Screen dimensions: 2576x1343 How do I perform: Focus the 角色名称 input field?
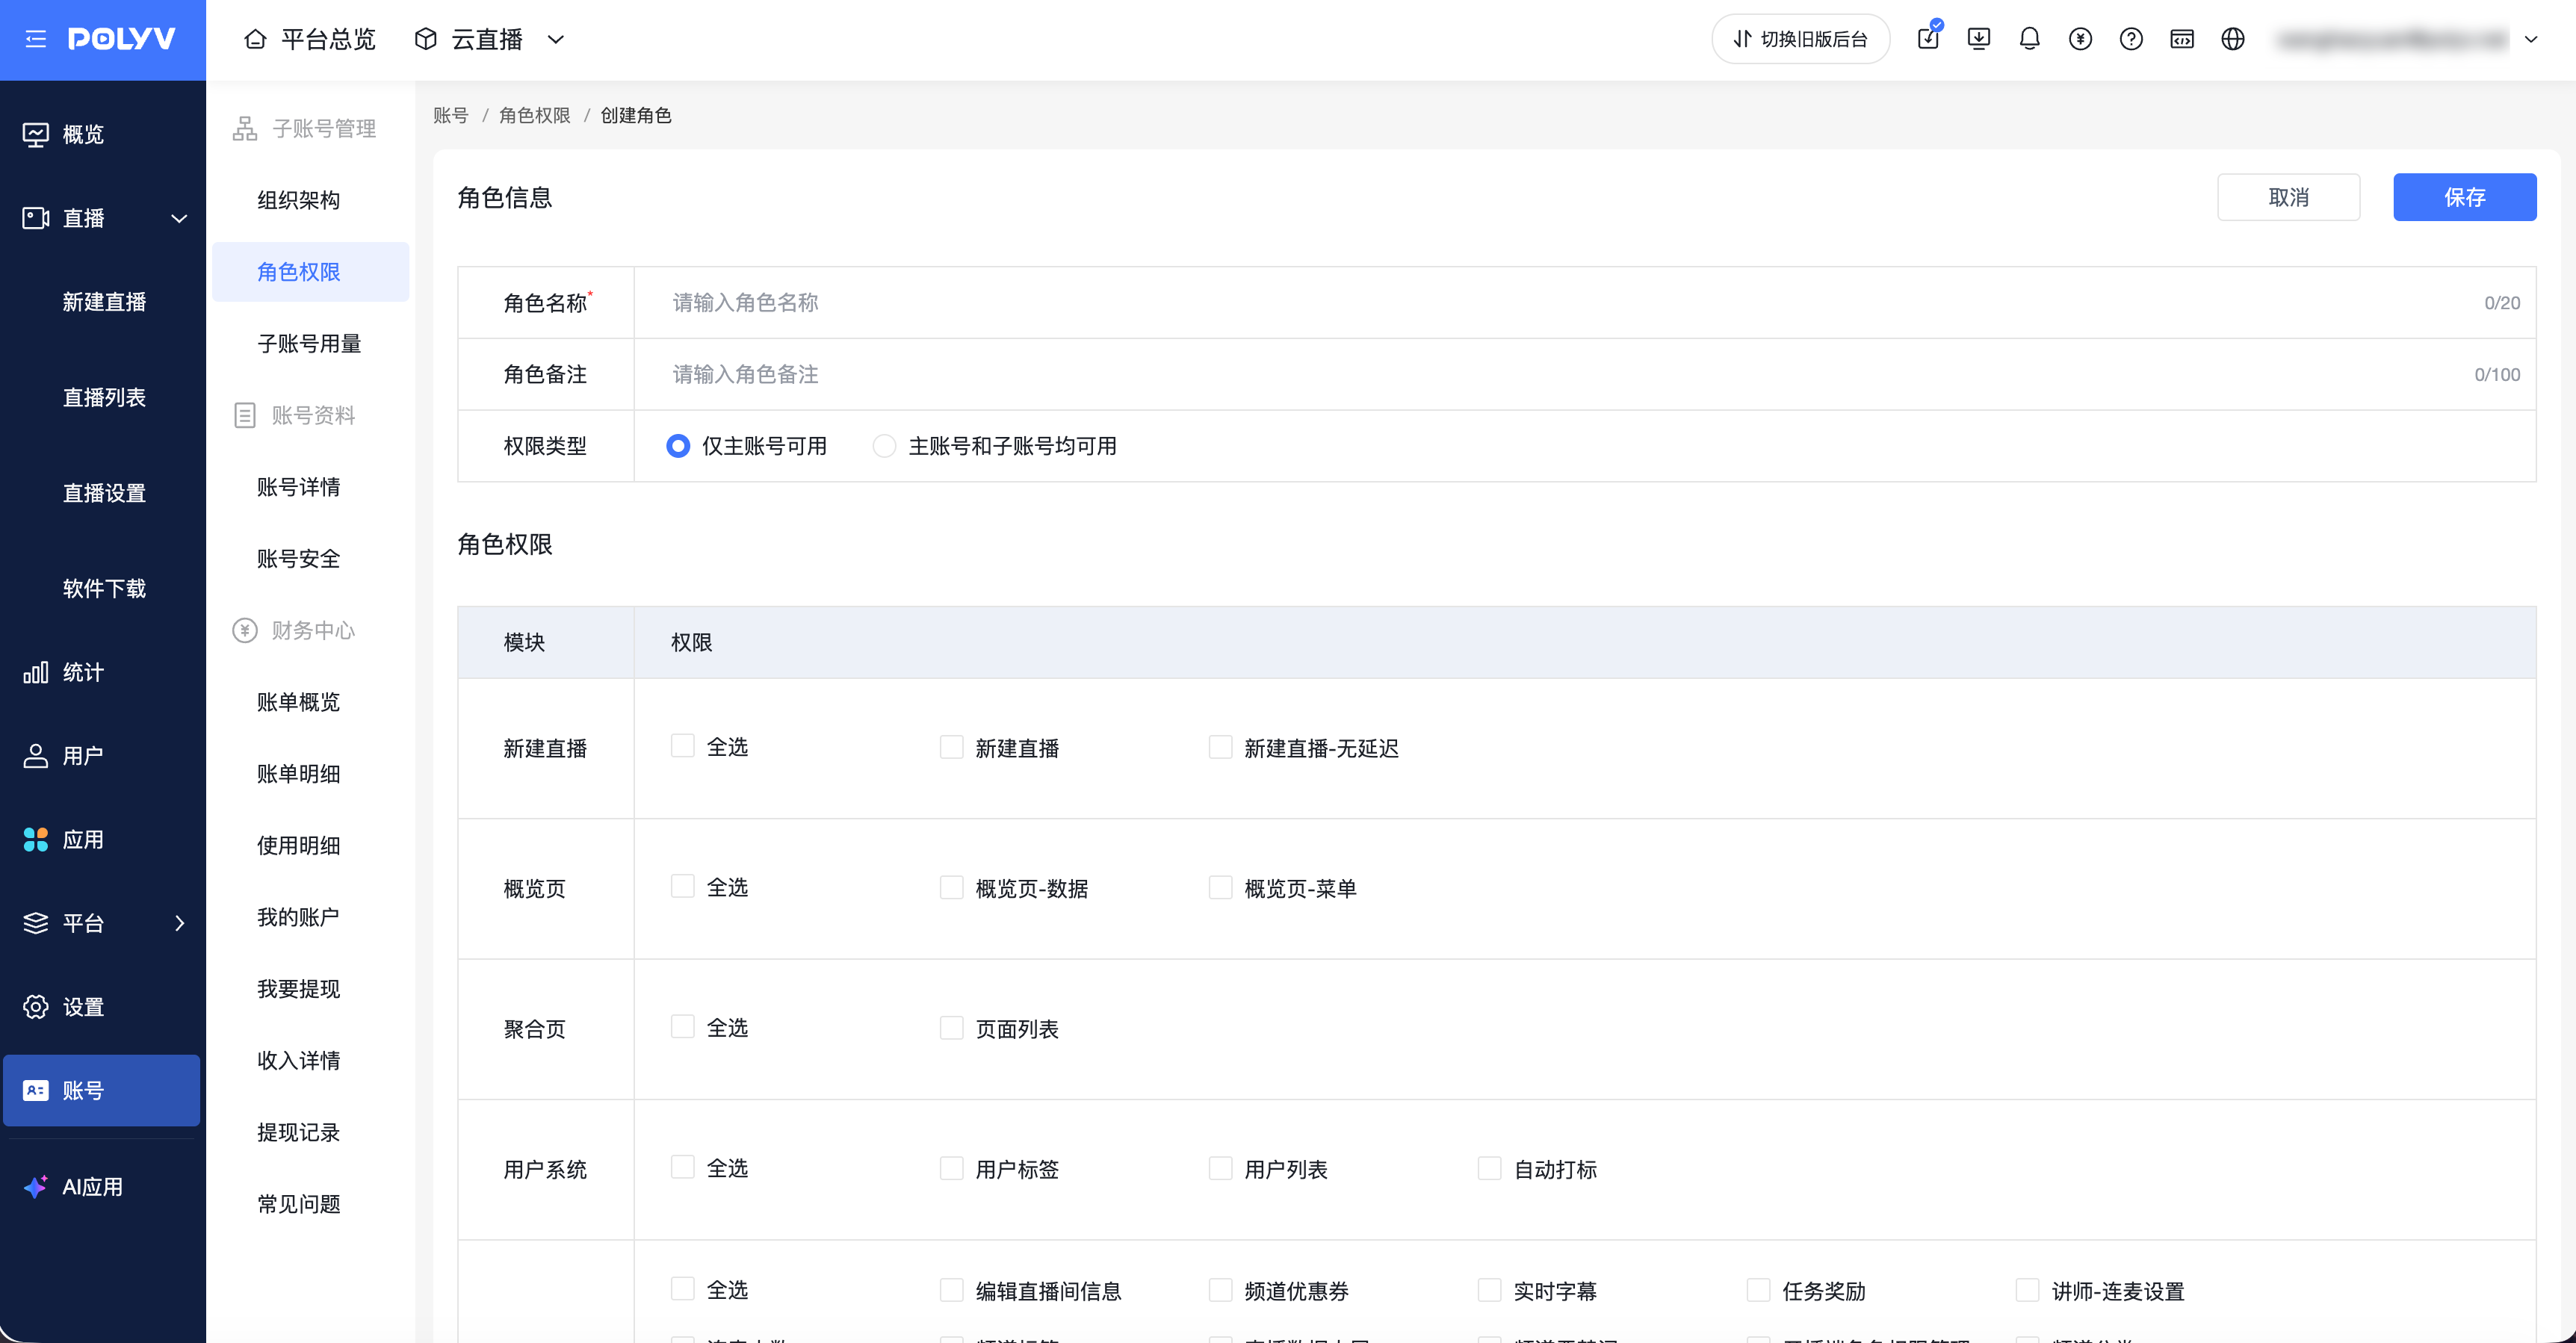1585,302
